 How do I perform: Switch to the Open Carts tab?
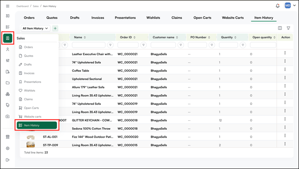tap(202, 18)
